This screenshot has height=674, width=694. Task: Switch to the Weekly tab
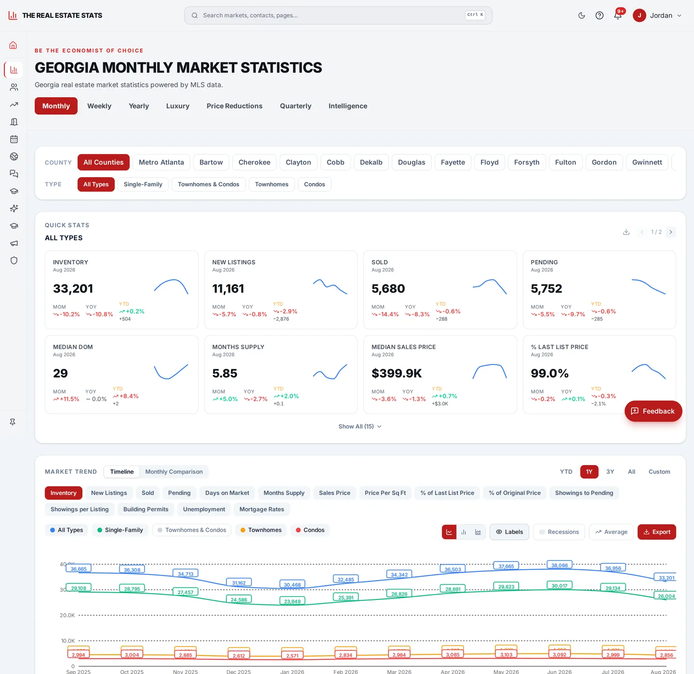point(99,106)
